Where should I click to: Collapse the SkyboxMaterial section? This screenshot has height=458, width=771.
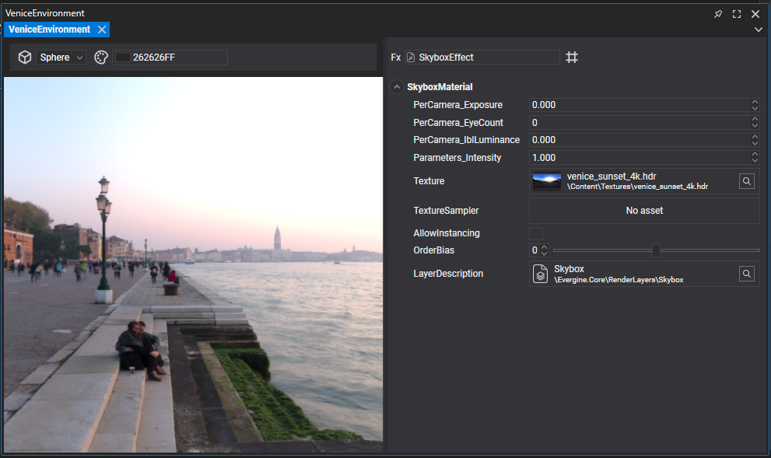[x=397, y=87]
